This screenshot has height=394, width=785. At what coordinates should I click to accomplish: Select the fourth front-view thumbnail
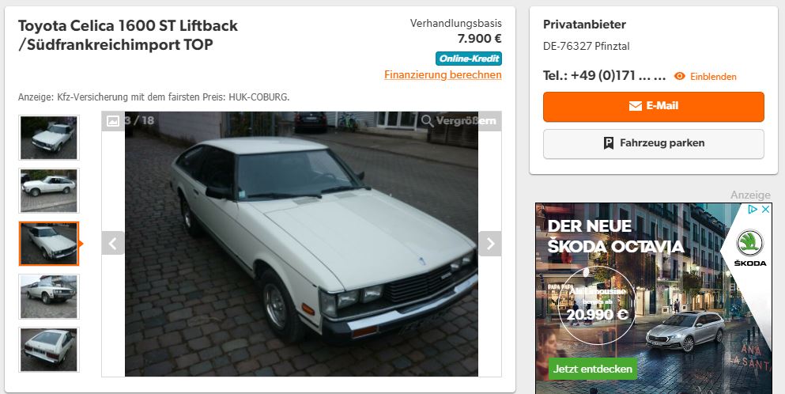49,296
